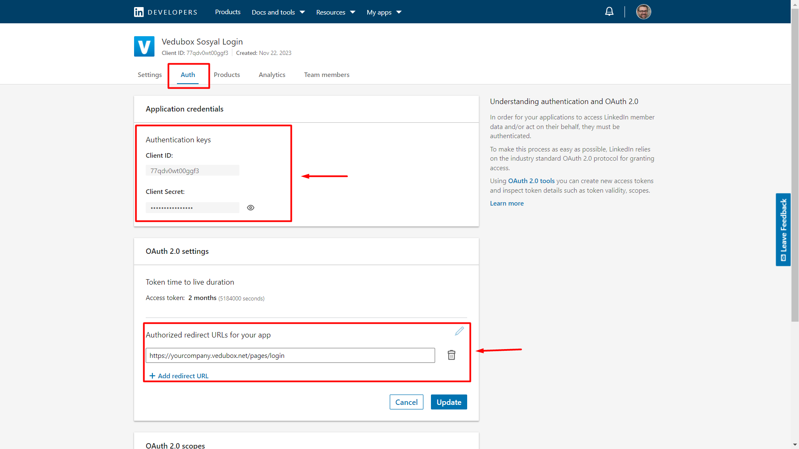Reveal the Client Secret with the eye icon
799x449 pixels.
click(x=250, y=207)
